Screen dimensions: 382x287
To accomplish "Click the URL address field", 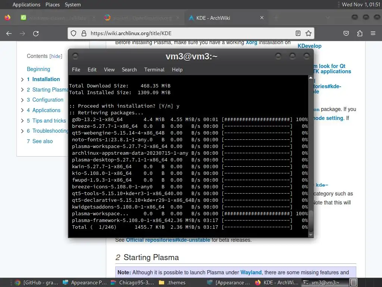I will point(190,33).
